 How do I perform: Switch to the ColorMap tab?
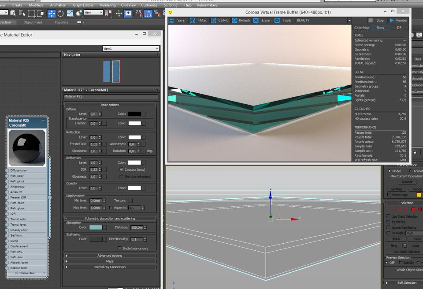361,28
